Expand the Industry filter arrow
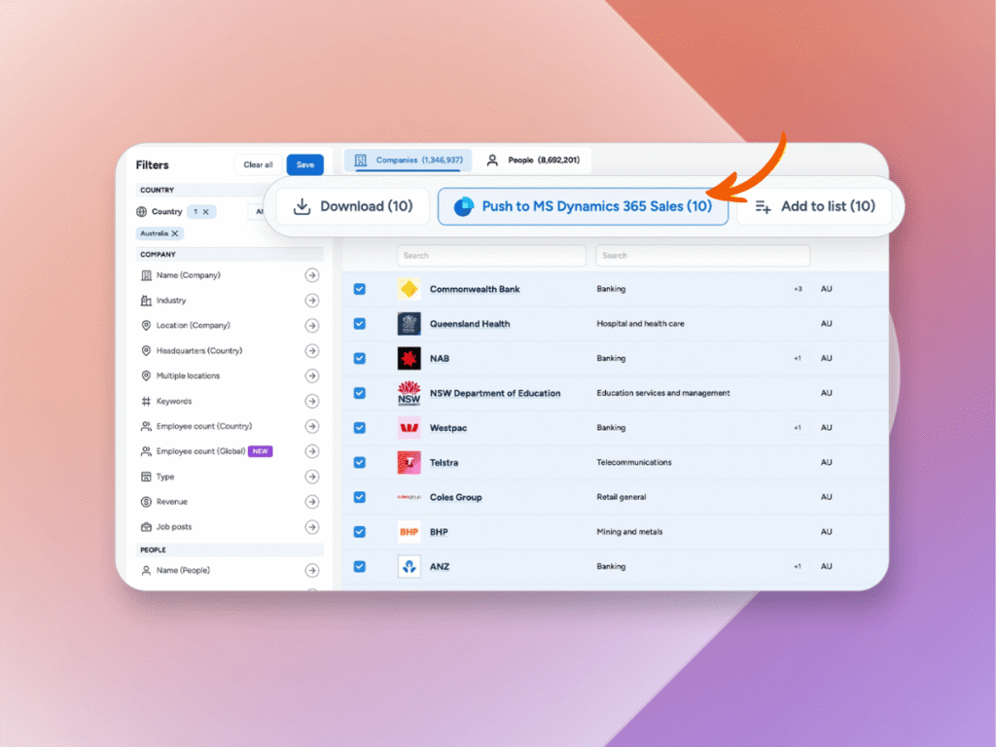 pos(311,301)
